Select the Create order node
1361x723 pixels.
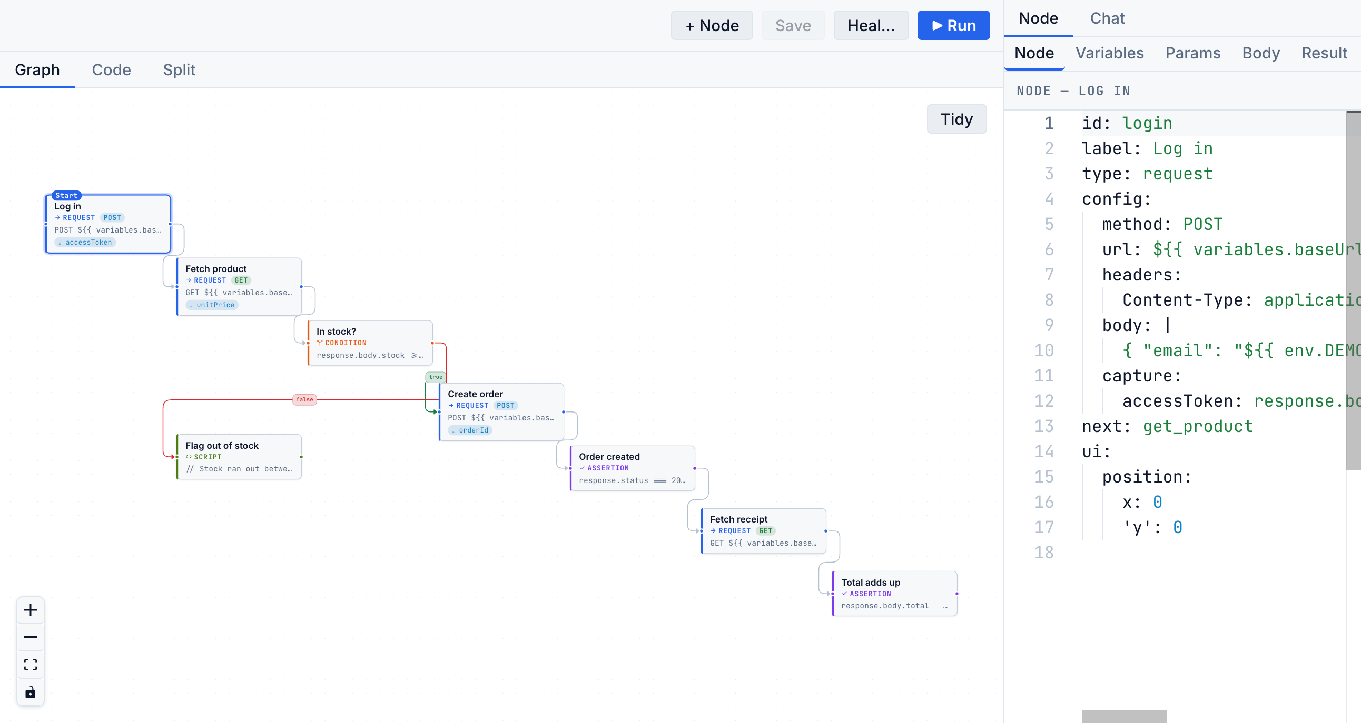501,411
